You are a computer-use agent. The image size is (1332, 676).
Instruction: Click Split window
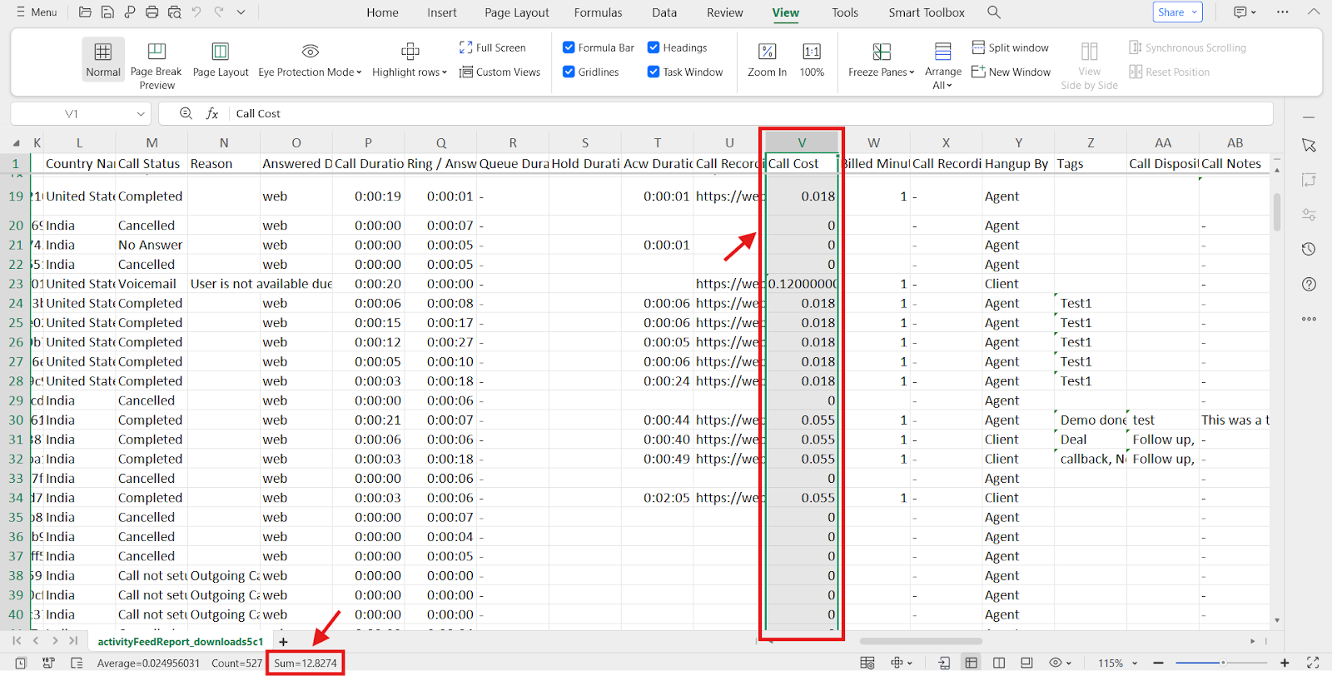point(1011,47)
